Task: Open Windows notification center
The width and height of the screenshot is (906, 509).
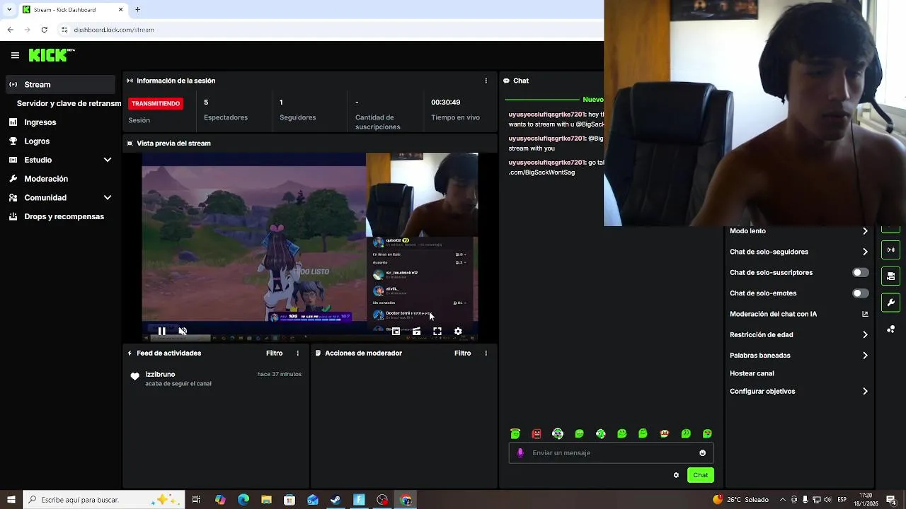Action: (x=890, y=500)
